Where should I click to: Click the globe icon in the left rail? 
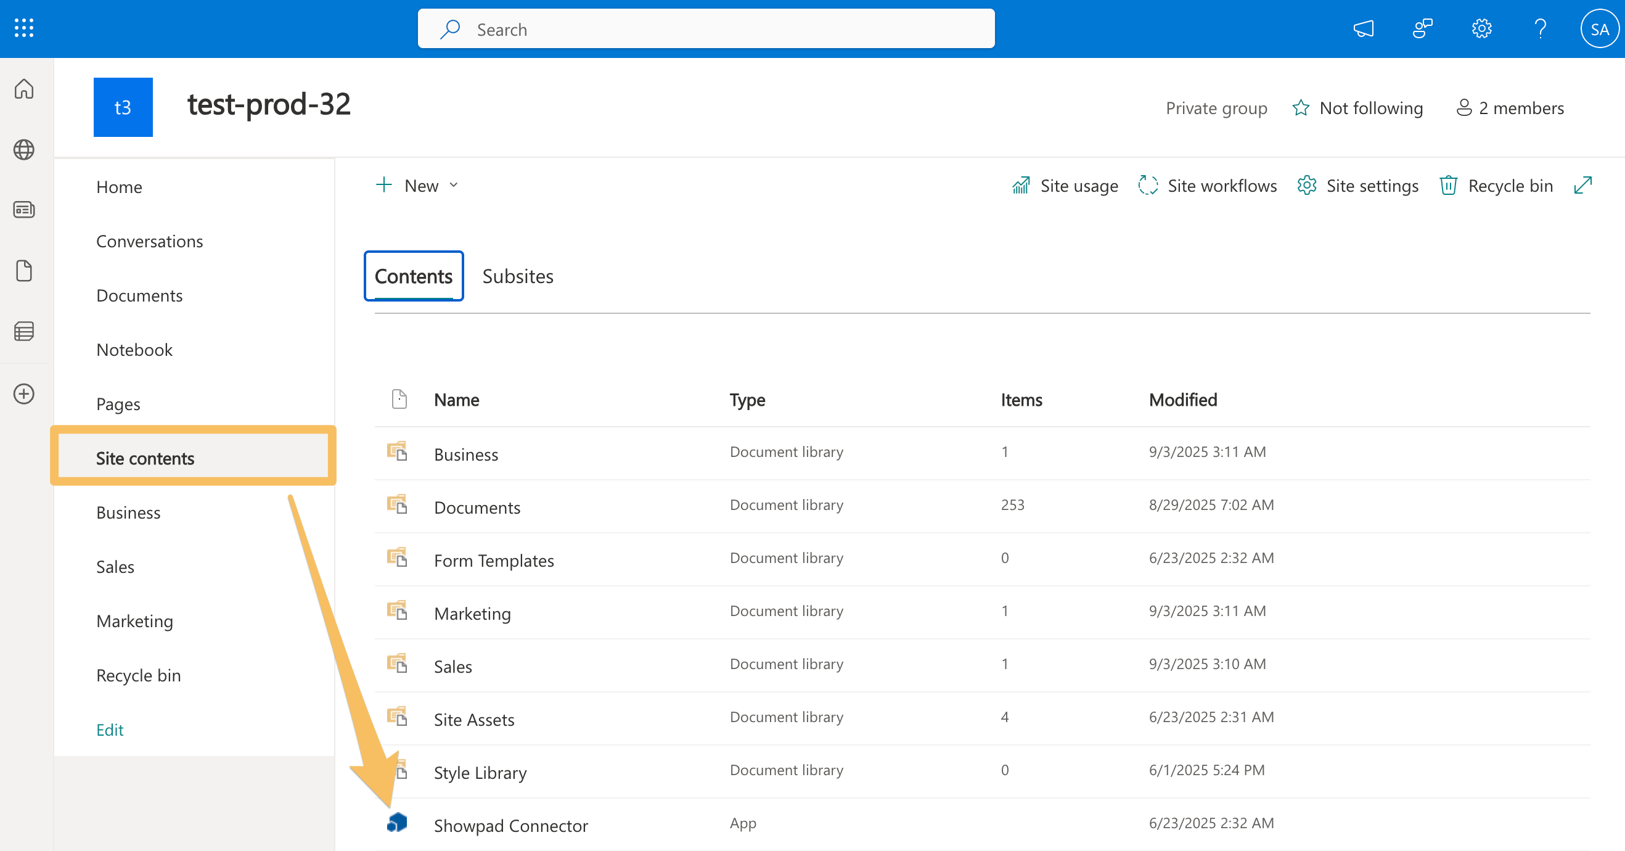coord(23,150)
